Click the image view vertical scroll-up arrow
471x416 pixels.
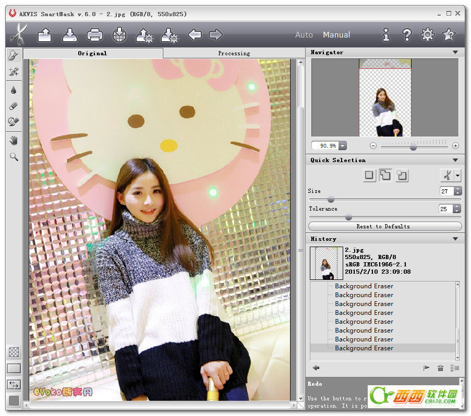300,63
